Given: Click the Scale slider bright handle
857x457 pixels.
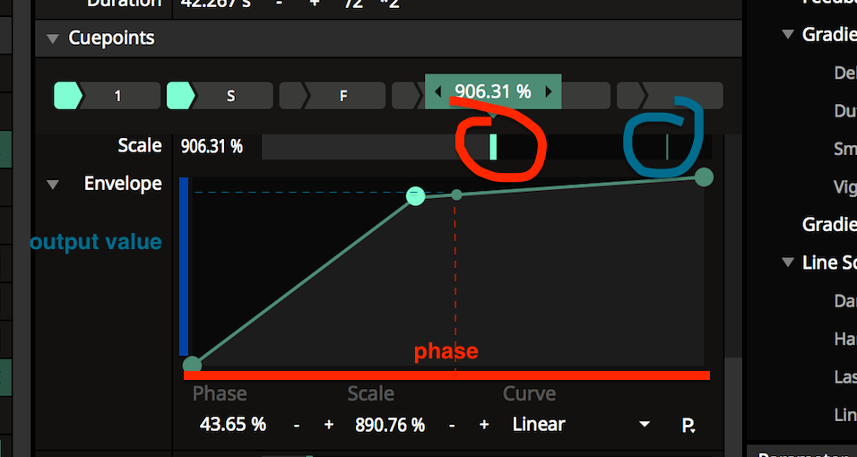Looking at the screenshot, I should click(x=493, y=147).
